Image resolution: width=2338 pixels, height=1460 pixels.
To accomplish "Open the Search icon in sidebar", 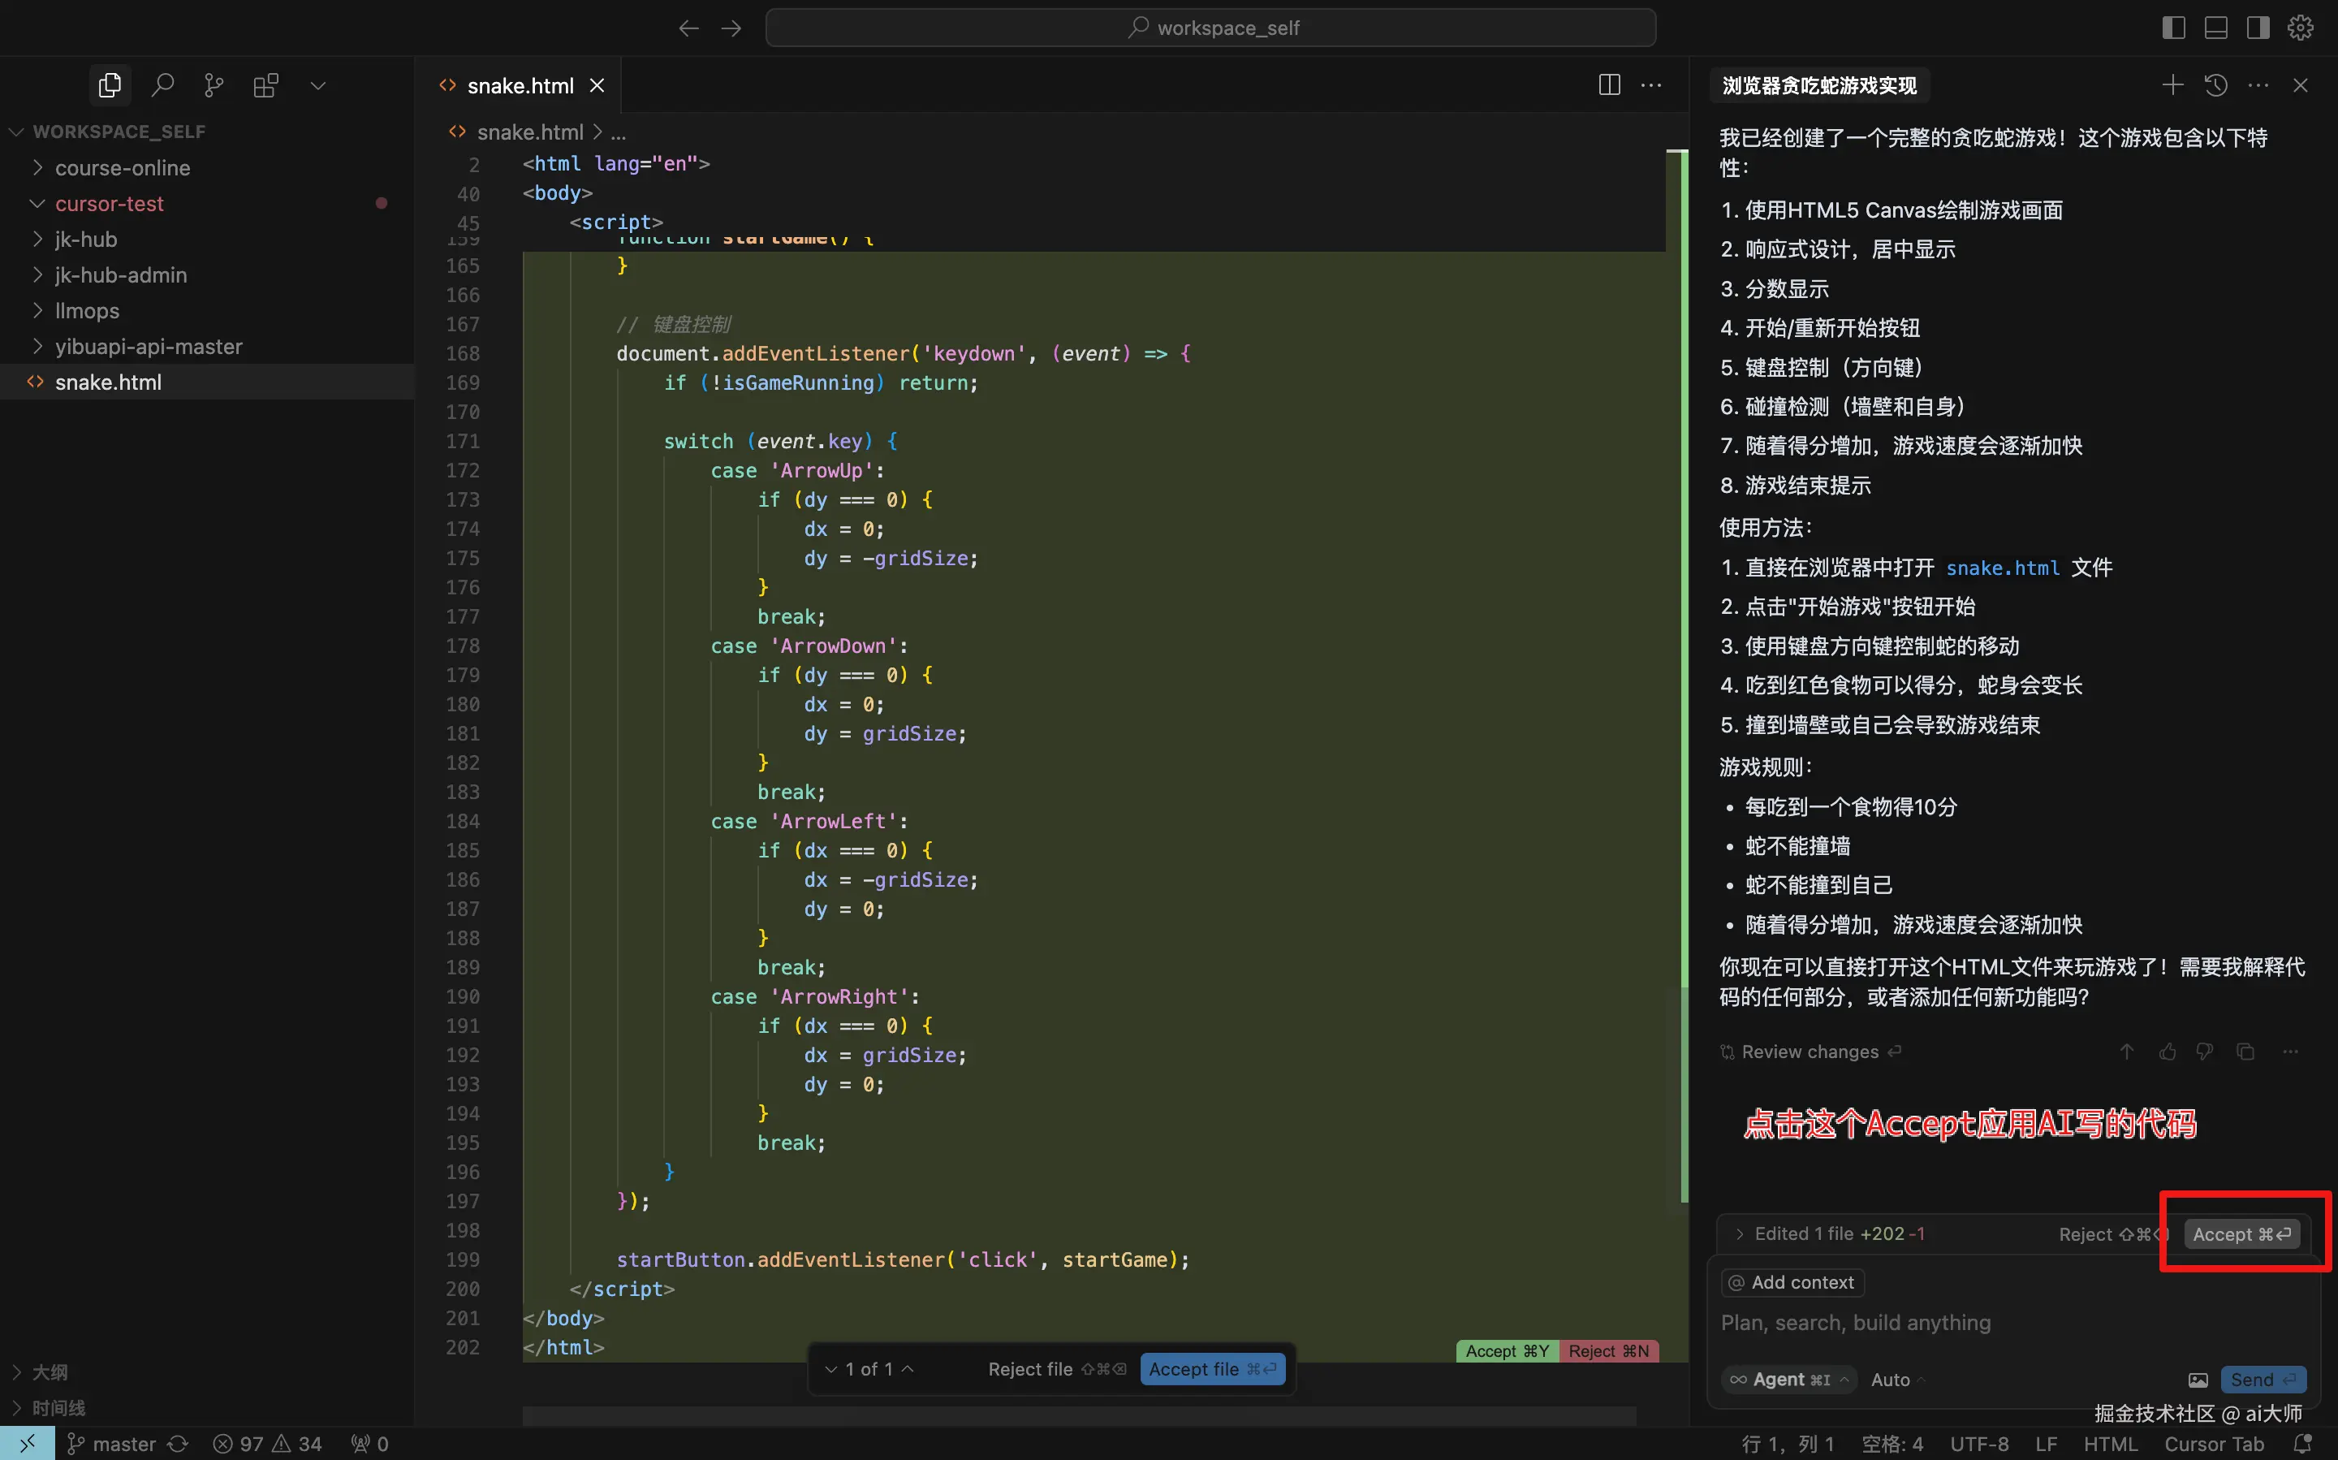I will 162,85.
